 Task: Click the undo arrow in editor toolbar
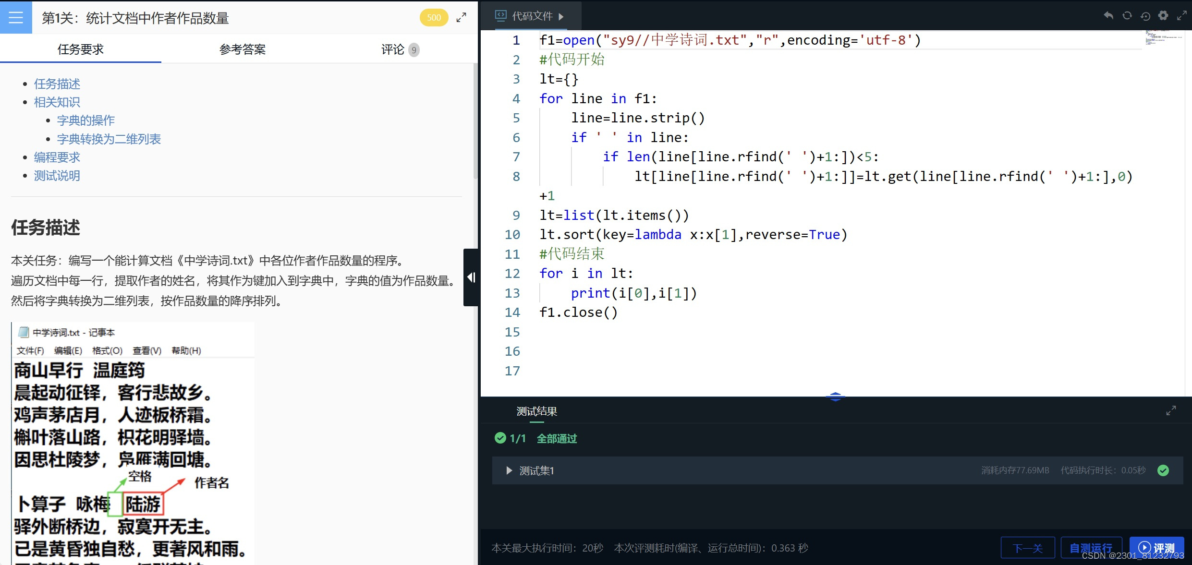click(1108, 16)
